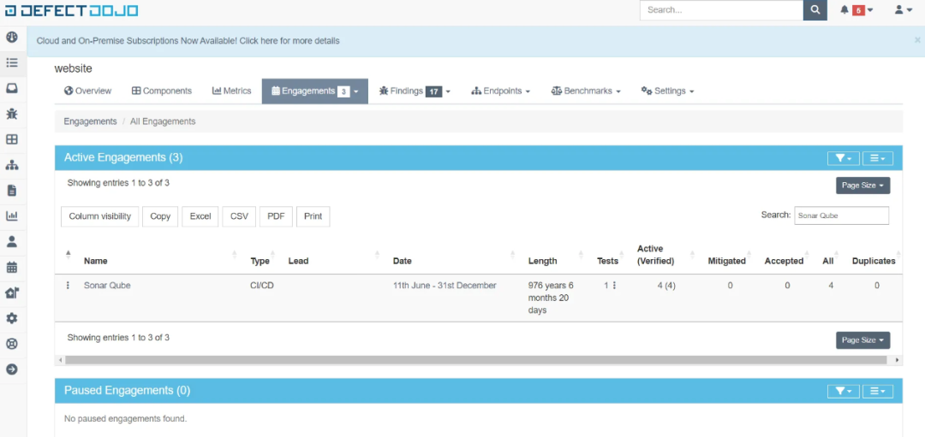
Task: Open the Sonar Qube engagement link
Action: pyautogui.click(x=107, y=286)
